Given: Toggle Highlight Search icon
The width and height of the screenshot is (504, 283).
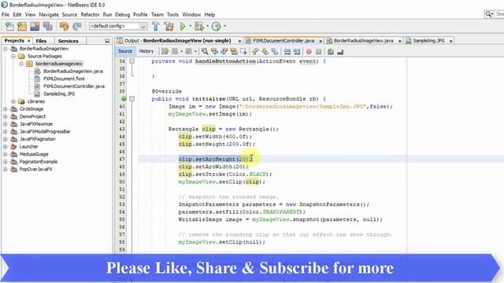Looking at the screenshot, I should tap(234, 51).
